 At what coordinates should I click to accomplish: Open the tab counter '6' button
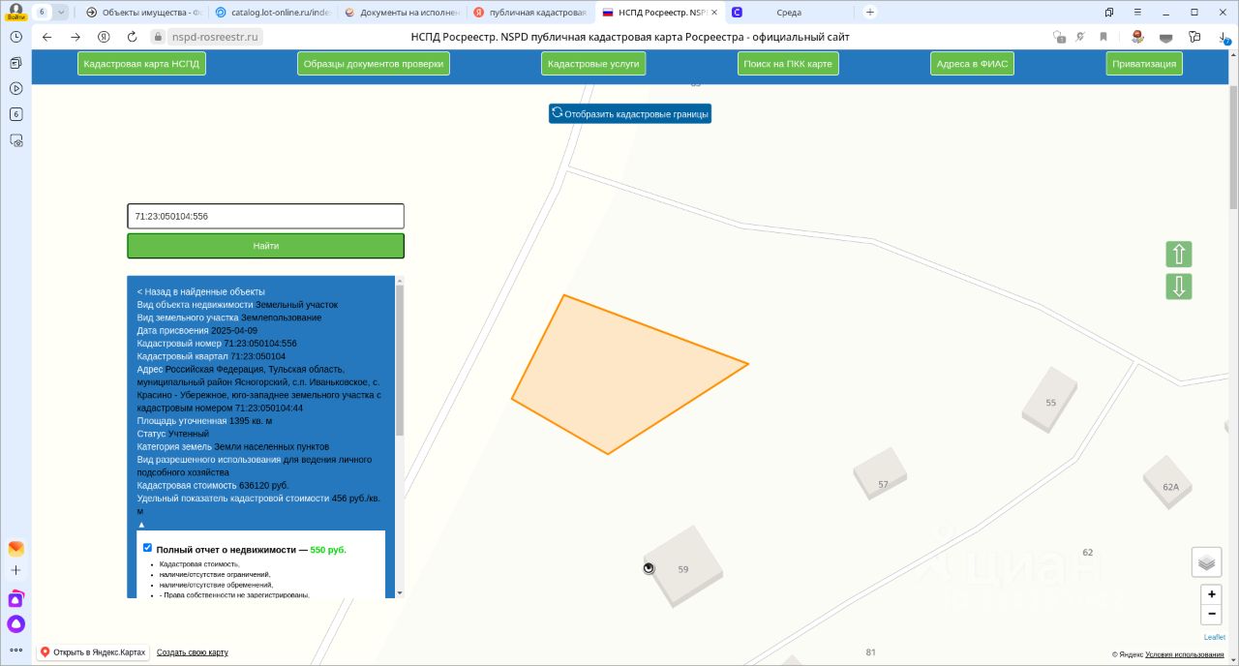(x=43, y=12)
